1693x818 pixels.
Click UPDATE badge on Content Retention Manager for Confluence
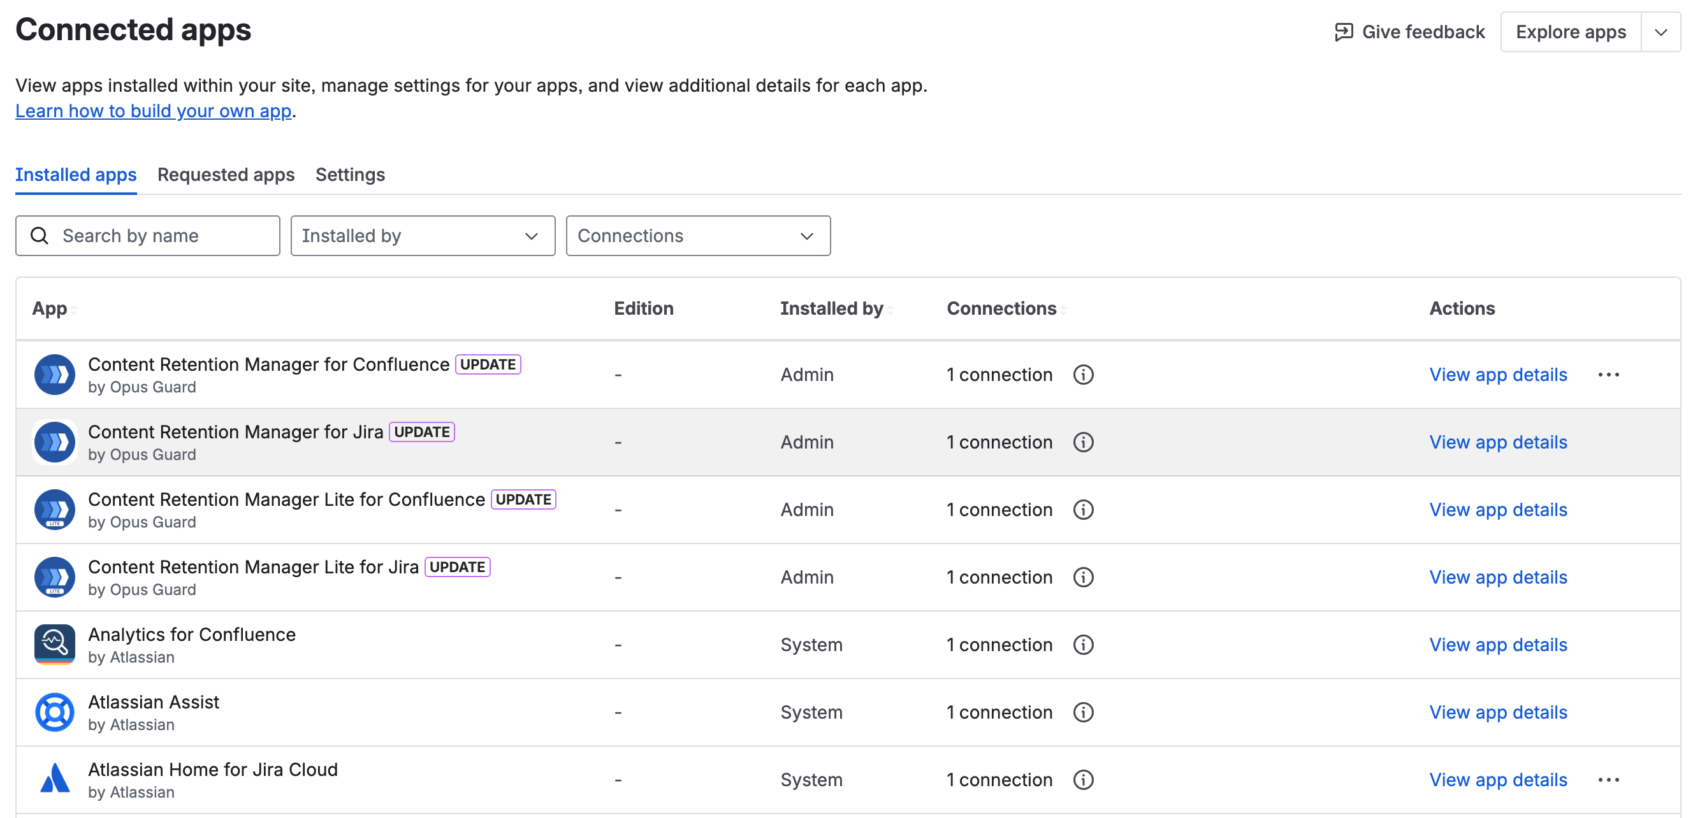488,364
